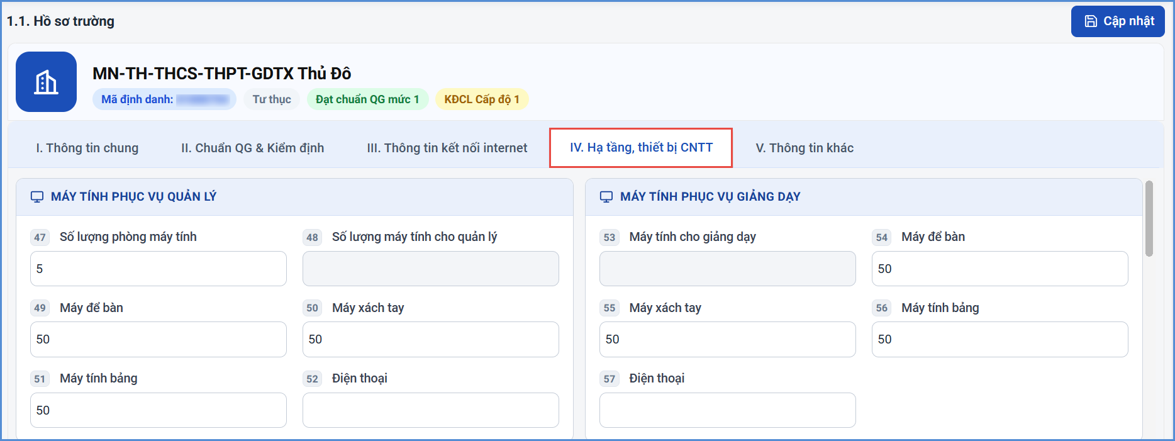Click field 52 Điện thoại input box
This screenshot has width=1175, height=441.
point(431,410)
